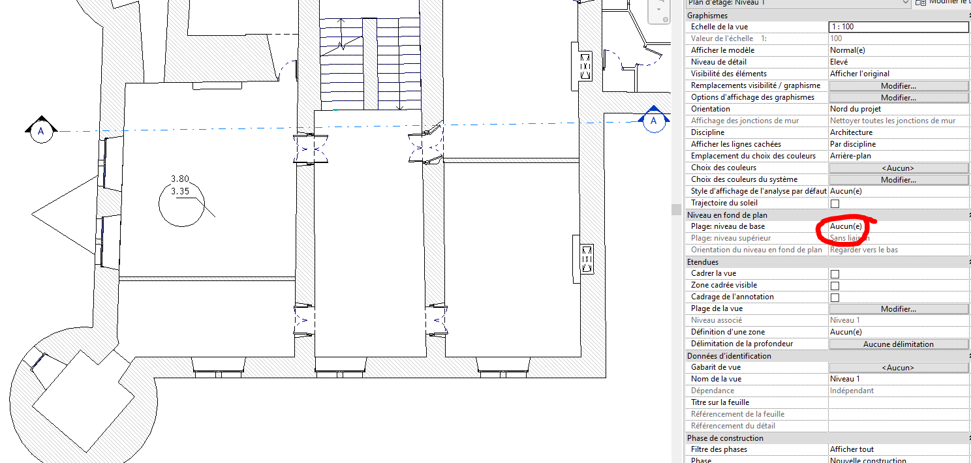Enable Cadrage de l'annotation checkbox
Image resolution: width=971 pixels, height=463 pixels.
pos(834,297)
